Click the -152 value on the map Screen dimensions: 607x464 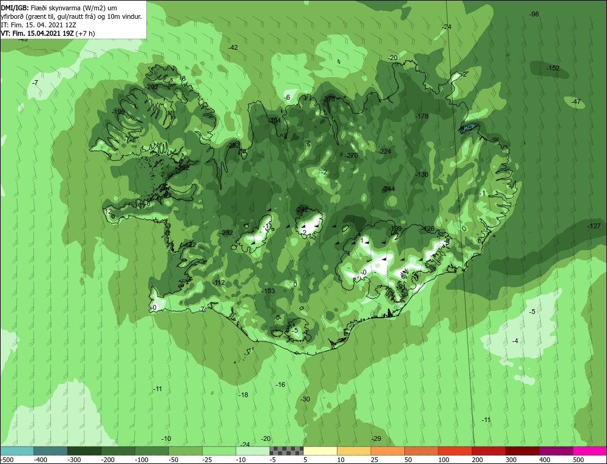coord(553,68)
